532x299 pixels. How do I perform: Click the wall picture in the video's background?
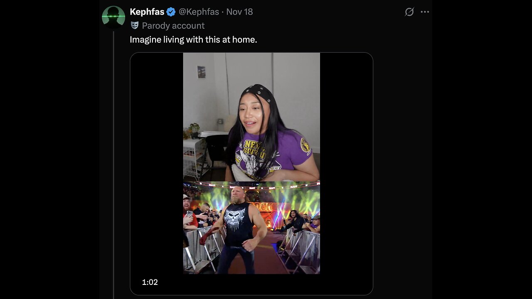coord(201,72)
